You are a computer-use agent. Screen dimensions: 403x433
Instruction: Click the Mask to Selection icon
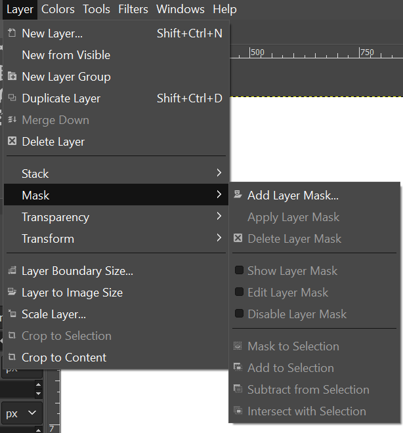point(238,346)
